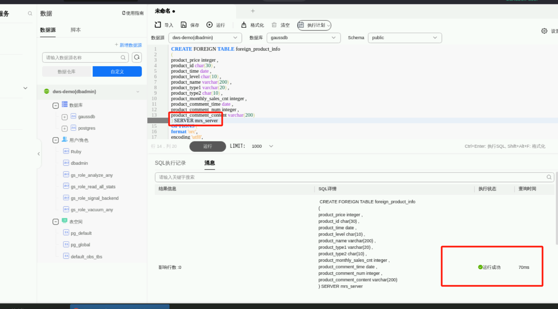Select the gs_role_analyze_any role

(92, 175)
